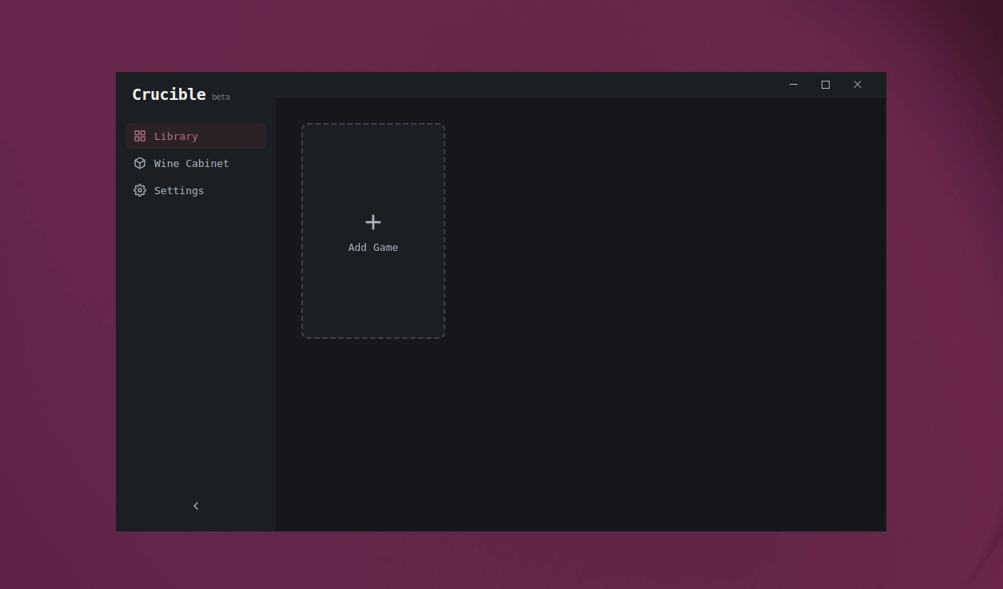Open the Library section by its label
The image size is (1003, 589).
click(x=176, y=137)
